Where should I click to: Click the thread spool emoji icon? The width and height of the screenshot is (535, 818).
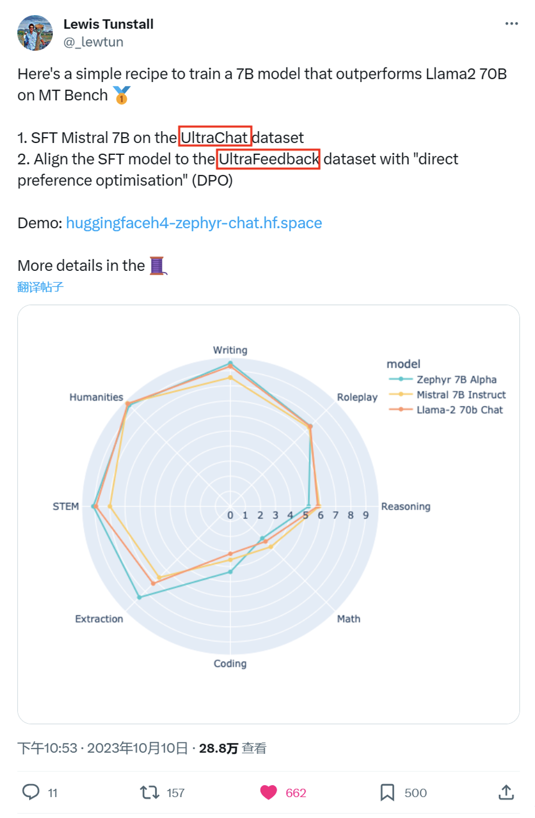pos(157,265)
